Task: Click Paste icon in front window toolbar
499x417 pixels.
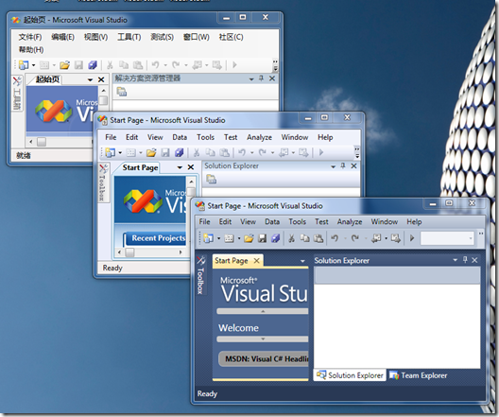Action: coord(318,238)
